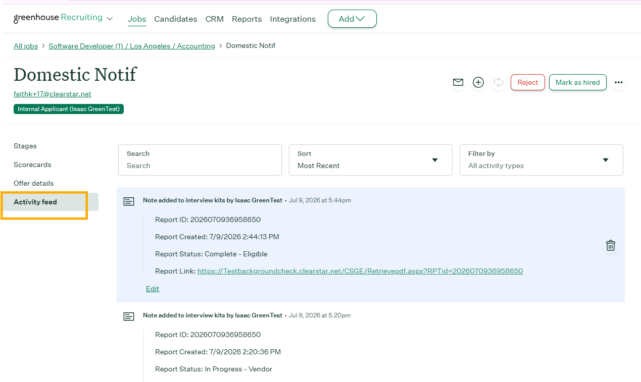
Task: Click the Domestic Notif candidate heading
Action: pyautogui.click(x=75, y=74)
